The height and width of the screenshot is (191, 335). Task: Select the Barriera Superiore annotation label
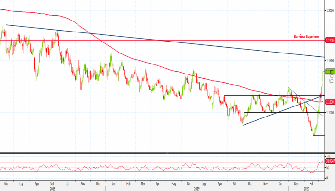coord(306,37)
